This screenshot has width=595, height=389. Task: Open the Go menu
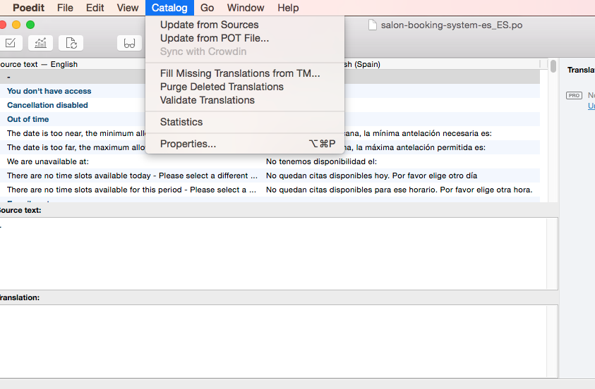pyautogui.click(x=207, y=8)
